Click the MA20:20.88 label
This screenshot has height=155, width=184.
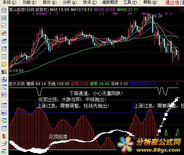(x=105, y=10)
